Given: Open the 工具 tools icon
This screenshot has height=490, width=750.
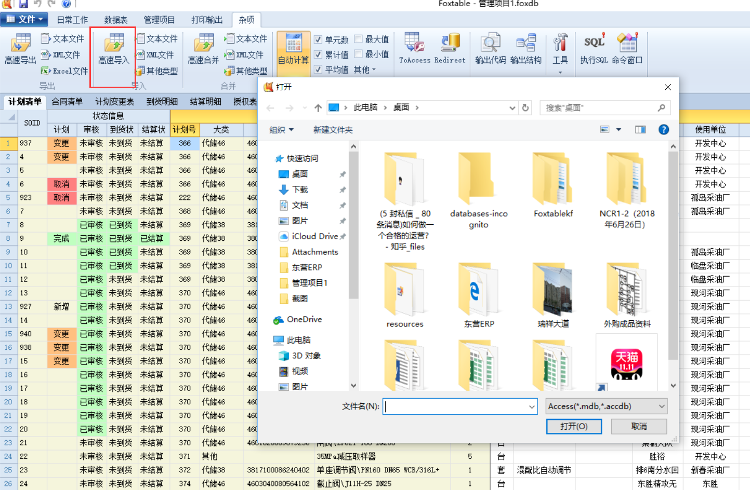Looking at the screenshot, I should click(x=560, y=49).
